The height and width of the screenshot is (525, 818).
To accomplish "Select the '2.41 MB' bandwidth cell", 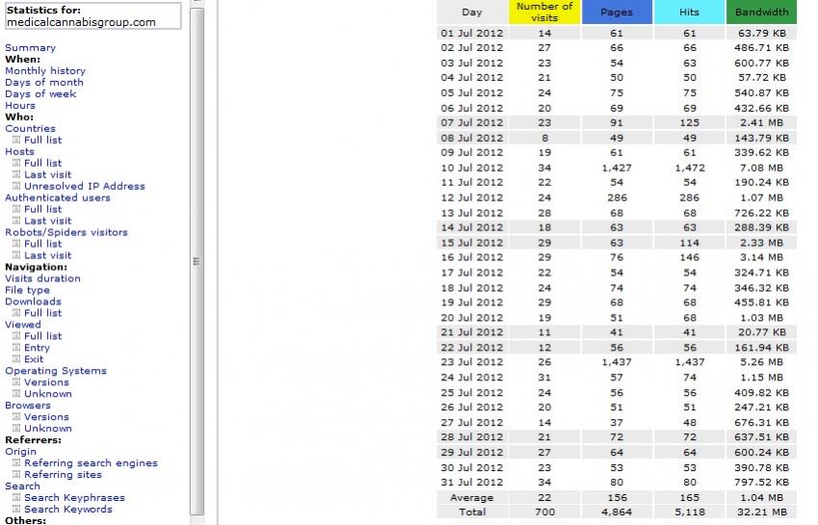I will pyautogui.click(x=761, y=122).
